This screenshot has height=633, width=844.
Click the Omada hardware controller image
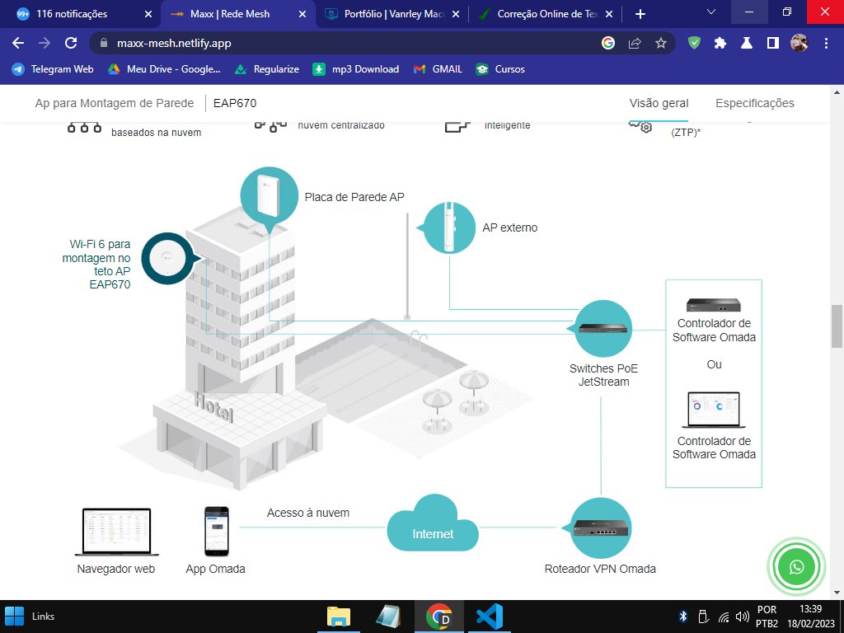click(x=714, y=305)
